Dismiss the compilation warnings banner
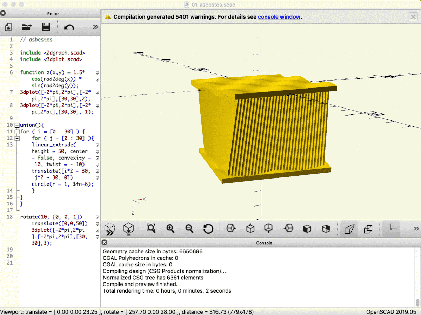421x315 pixels. click(413, 17)
